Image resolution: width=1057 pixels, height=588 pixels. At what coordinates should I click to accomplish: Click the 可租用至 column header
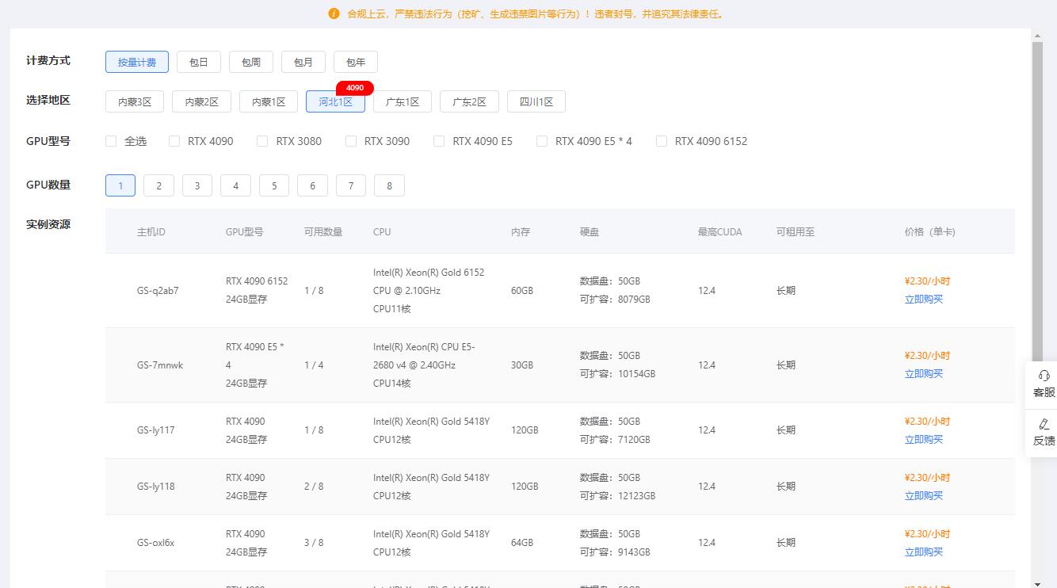point(796,232)
